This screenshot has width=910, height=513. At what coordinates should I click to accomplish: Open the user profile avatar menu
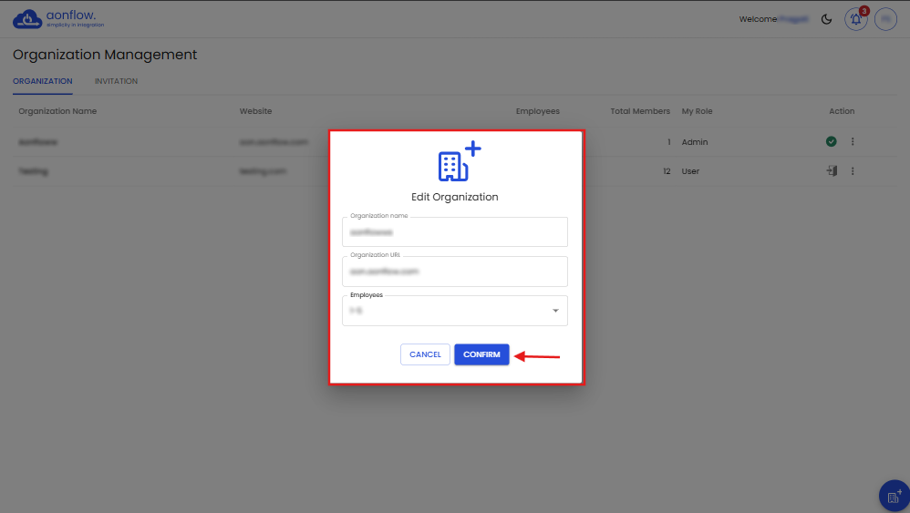[x=885, y=19]
